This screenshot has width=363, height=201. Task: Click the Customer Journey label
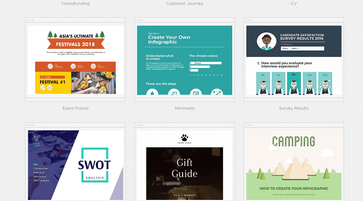click(x=185, y=4)
